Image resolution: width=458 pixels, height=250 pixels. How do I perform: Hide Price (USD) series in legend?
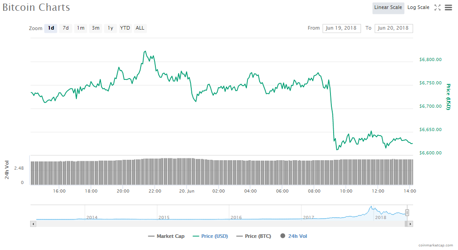(209, 236)
